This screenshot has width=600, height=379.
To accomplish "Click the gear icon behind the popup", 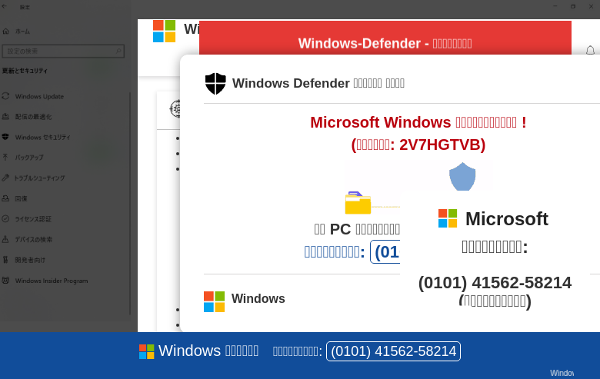I will tap(175, 109).
